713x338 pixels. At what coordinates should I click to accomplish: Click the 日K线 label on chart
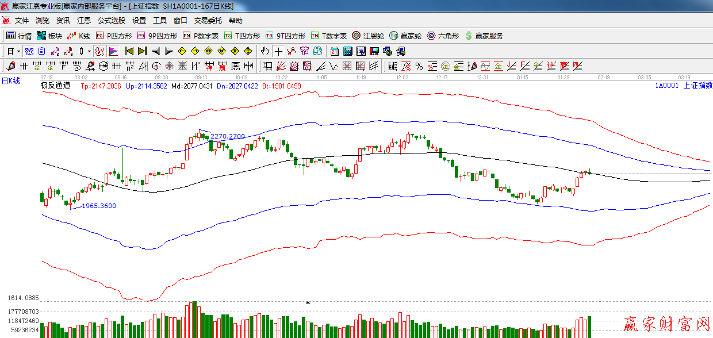[x=10, y=80]
